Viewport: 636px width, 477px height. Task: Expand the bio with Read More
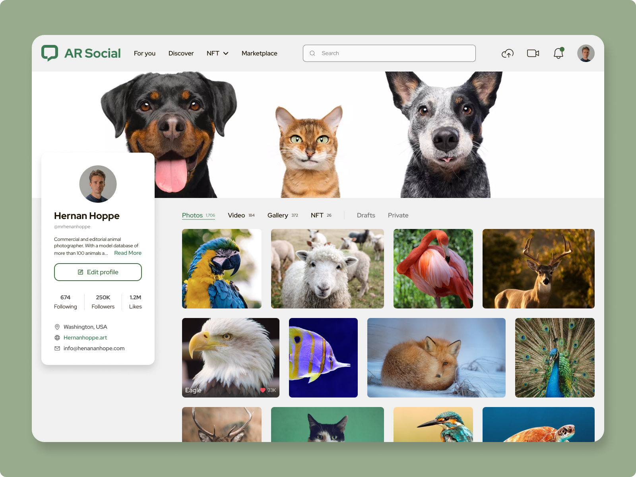coord(128,252)
